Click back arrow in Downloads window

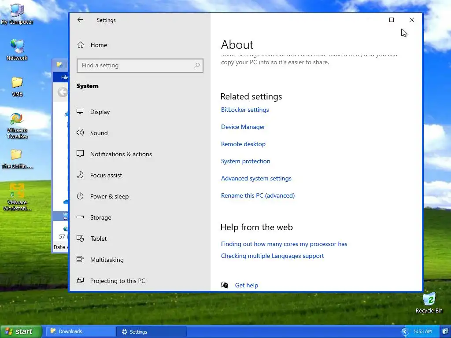(x=63, y=92)
